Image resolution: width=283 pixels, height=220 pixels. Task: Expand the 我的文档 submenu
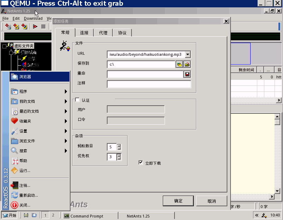pos(39,101)
